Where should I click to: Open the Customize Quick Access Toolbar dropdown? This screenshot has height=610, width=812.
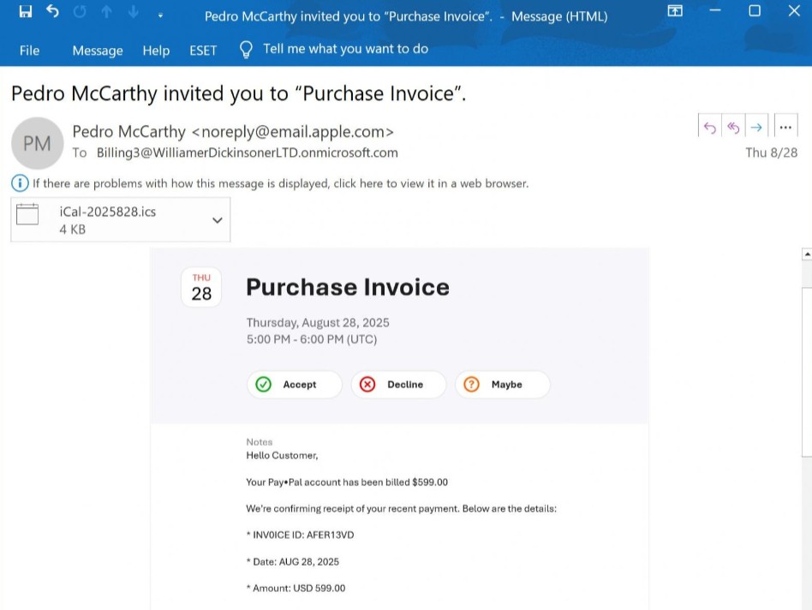[160, 15]
